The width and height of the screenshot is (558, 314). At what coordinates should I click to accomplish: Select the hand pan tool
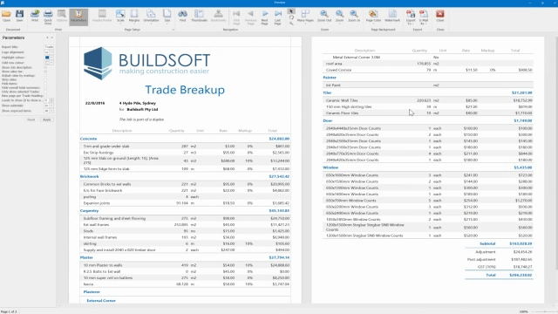tap(291, 17)
